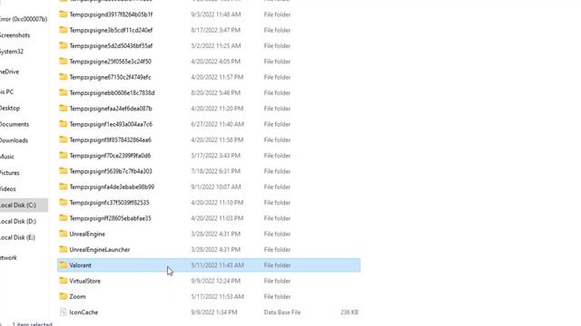Open Desktop in navigation pane
This screenshot has height=326, width=581.
[10, 108]
